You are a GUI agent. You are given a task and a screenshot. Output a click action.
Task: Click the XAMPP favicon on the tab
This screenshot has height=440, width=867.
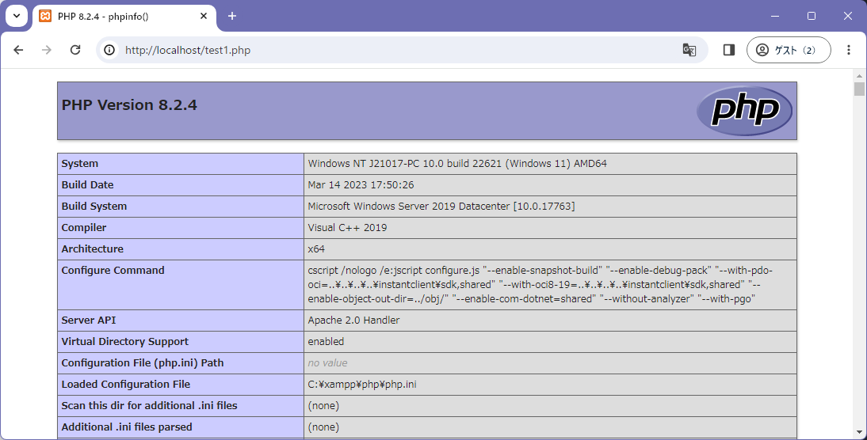coord(45,16)
